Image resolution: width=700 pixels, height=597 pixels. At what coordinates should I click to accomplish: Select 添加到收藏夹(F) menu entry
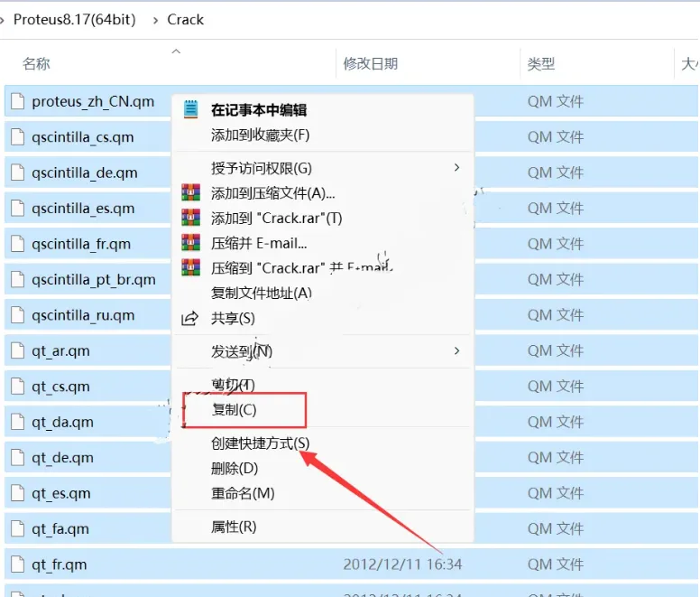click(261, 135)
